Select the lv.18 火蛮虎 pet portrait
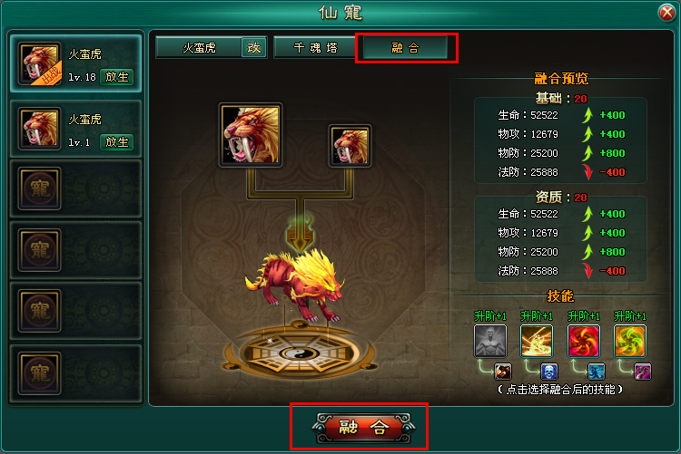Screen dimensions: 681x454 click(40, 63)
